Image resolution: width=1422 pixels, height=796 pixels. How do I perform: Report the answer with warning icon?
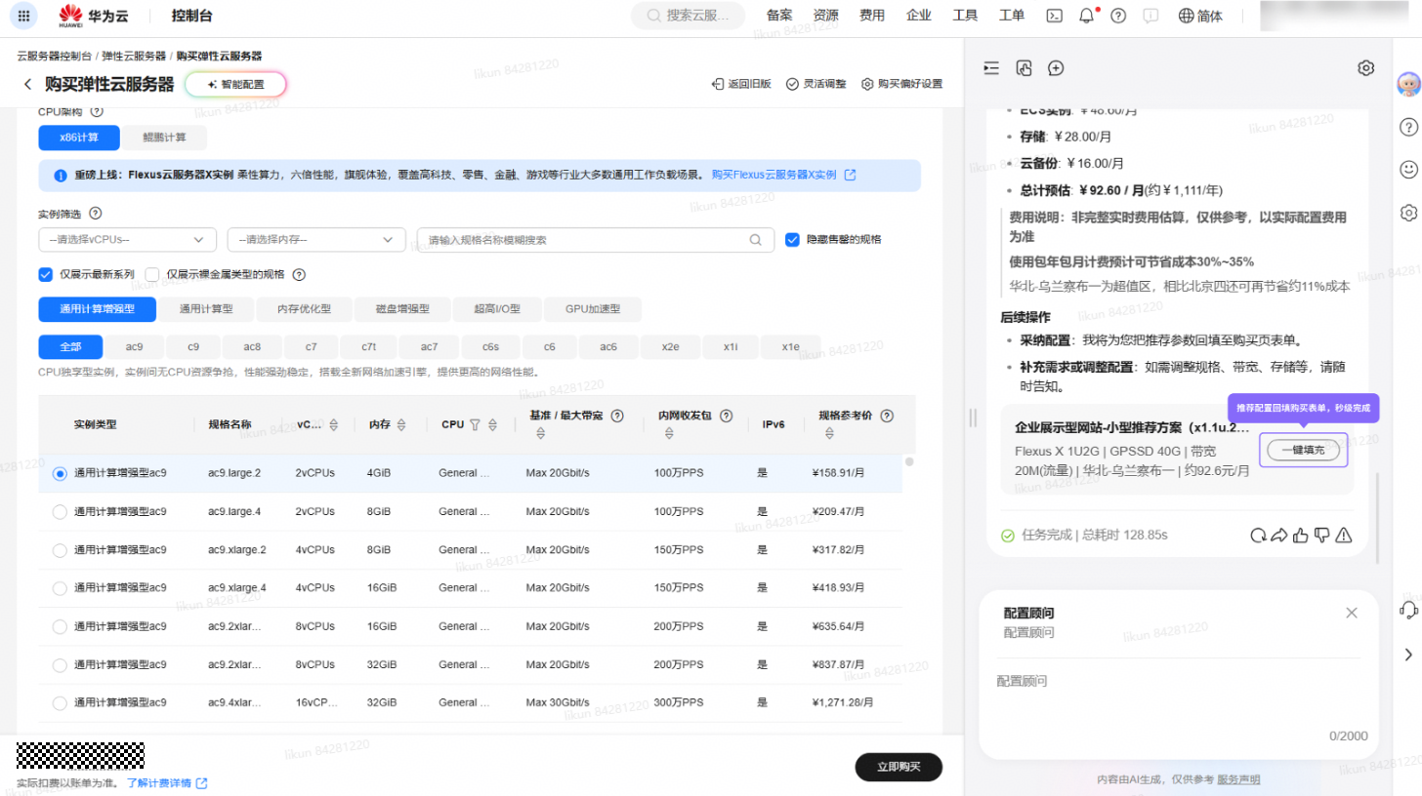1344,535
